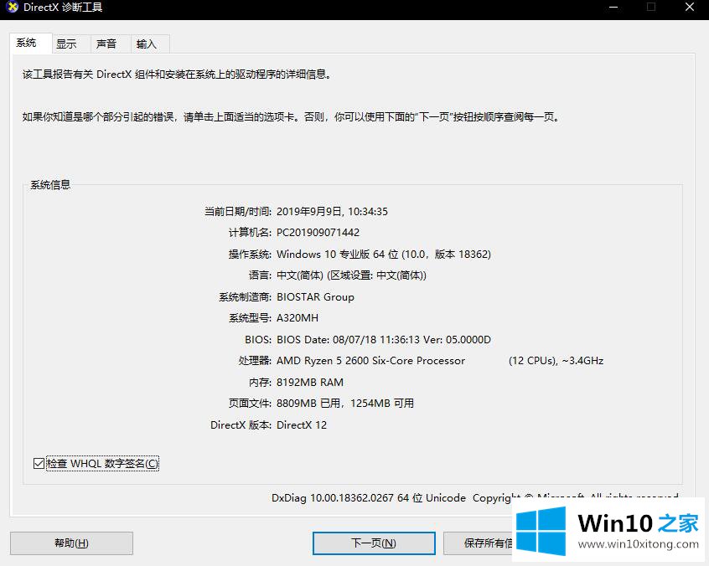Toggle the 检查 WHQL 数字签名 checkbox
The height and width of the screenshot is (566, 709).
[39, 464]
